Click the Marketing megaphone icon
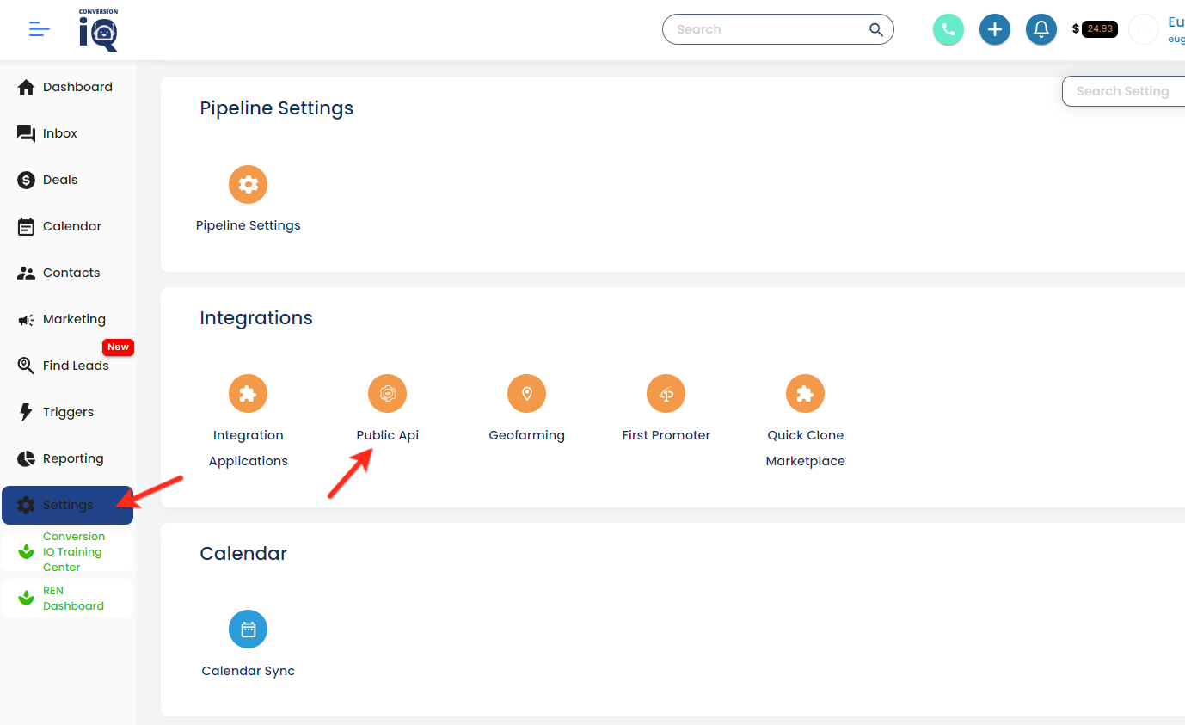Viewport: 1185px width, 725px height. [27, 320]
